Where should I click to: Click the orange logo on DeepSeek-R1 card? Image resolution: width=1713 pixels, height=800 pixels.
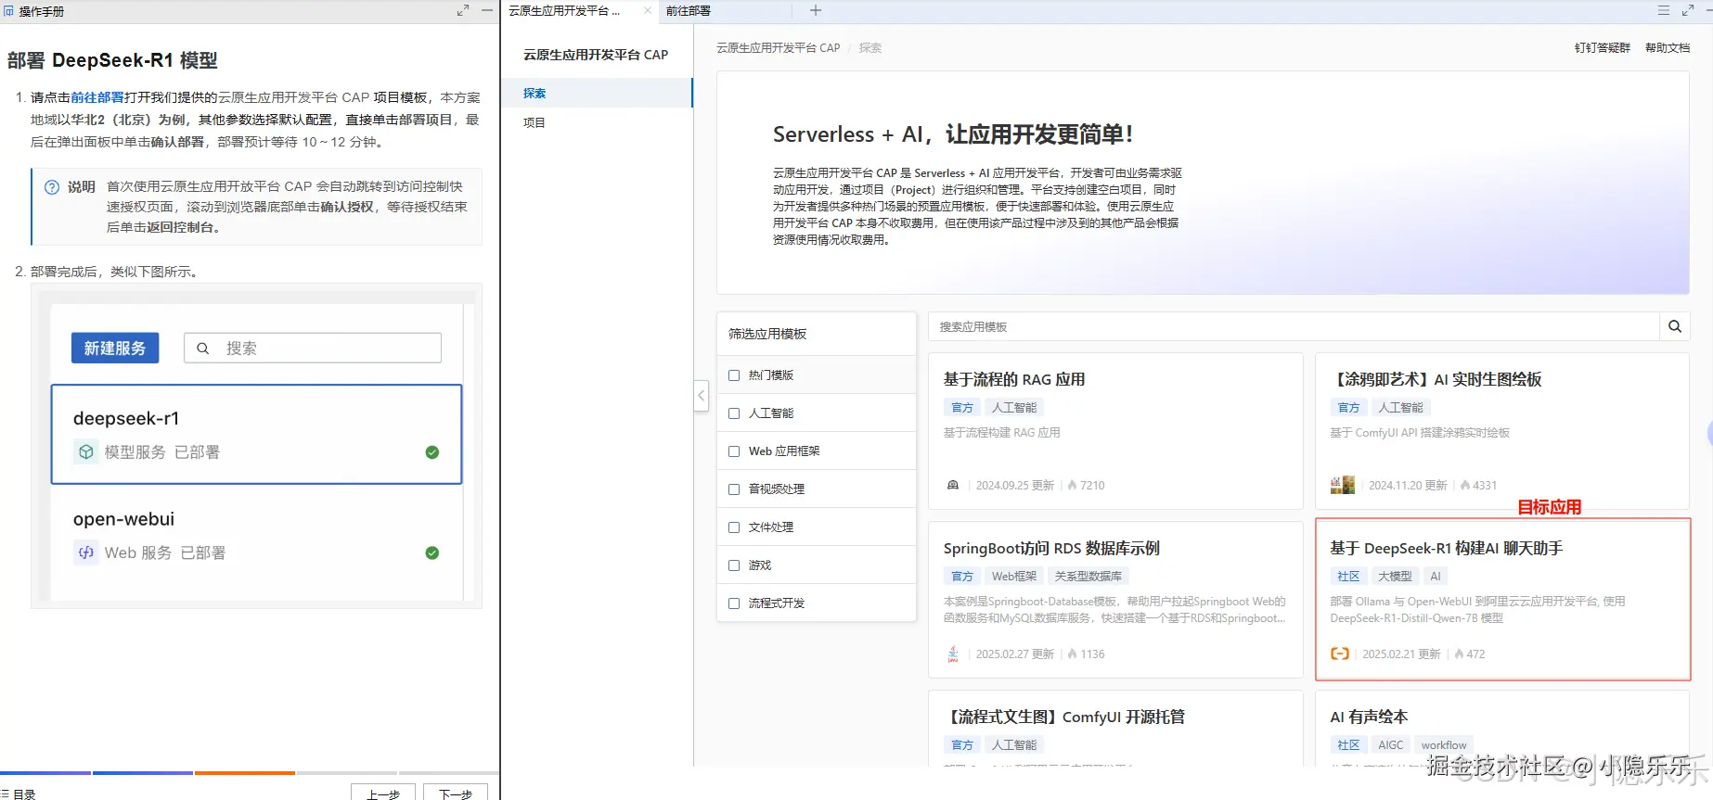1340,654
